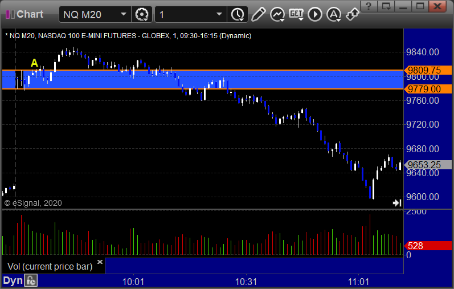Toggle the lock icon beside Dyn
This screenshot has height=289, width=454.
tap(31, 280)
